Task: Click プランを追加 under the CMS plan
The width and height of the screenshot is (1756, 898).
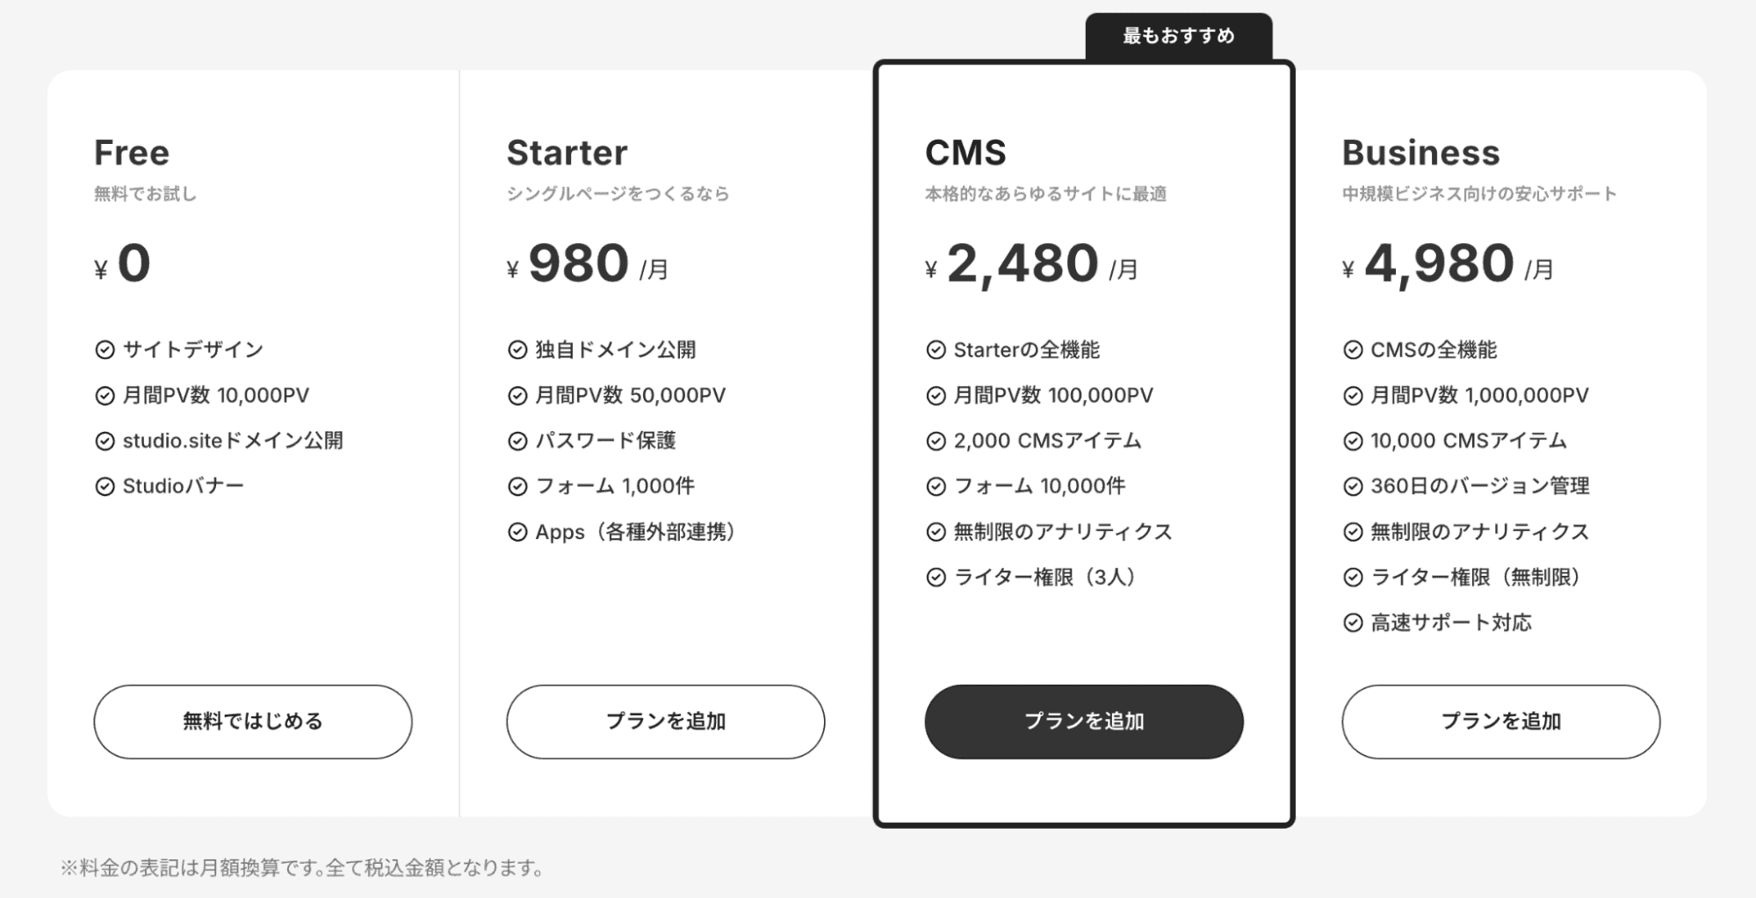Action: (x=1082, y=721)
